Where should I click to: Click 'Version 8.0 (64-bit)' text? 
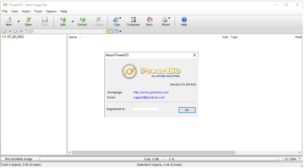pyautogui.click(x=183, y=84)
